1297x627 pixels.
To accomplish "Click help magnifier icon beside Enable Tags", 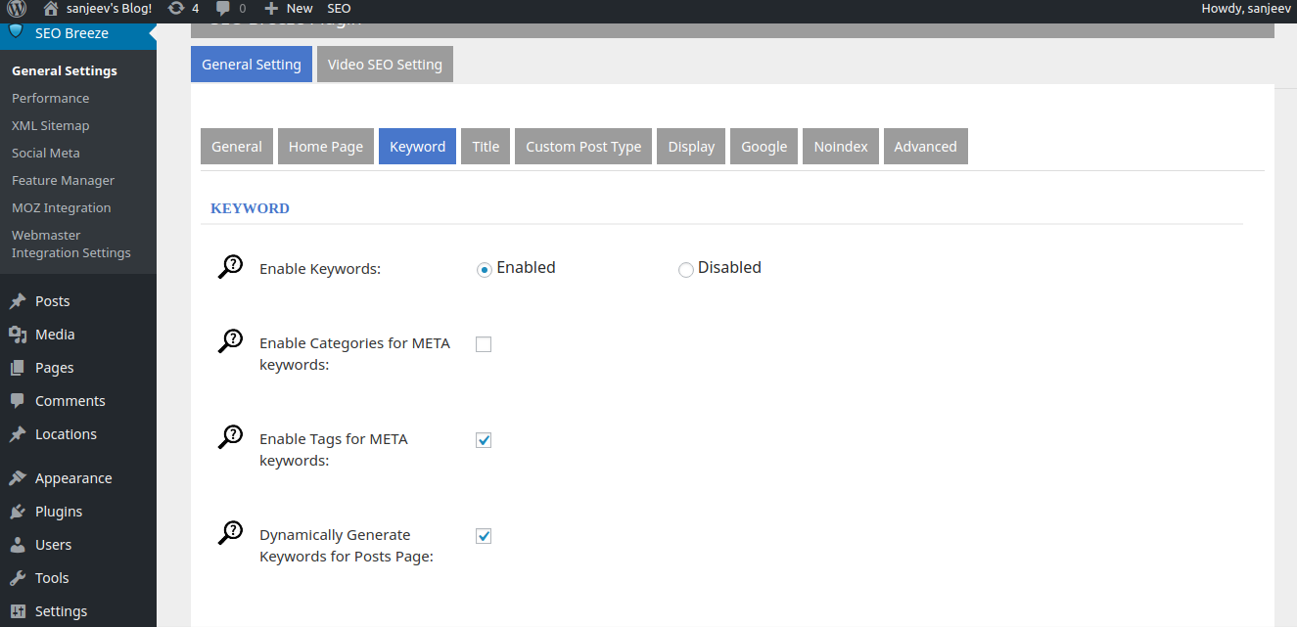I will pyautogui.click(x=230, y=437).
